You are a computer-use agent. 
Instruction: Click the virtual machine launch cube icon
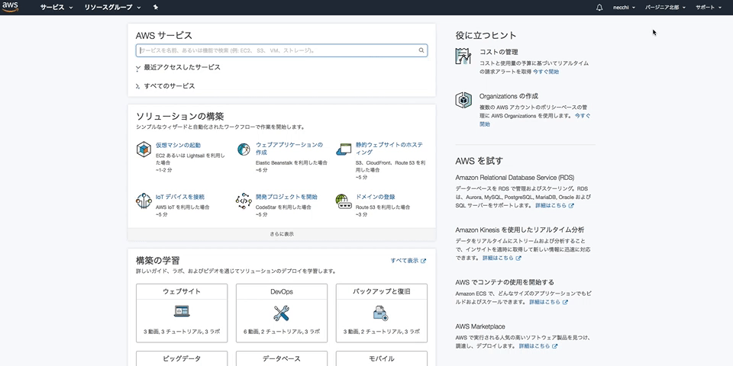[x=144, y=149]
